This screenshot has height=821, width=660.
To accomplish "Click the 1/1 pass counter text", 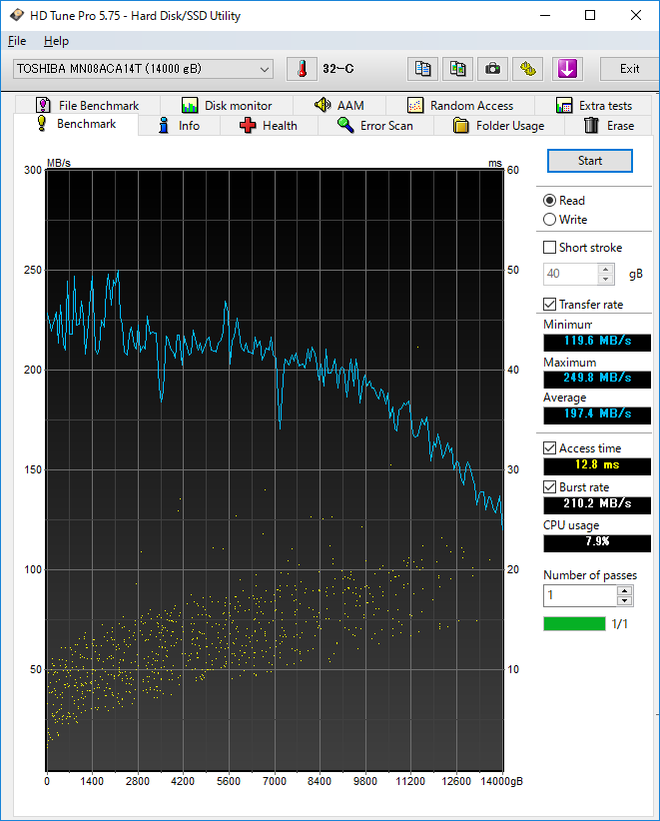I will 620,623.
